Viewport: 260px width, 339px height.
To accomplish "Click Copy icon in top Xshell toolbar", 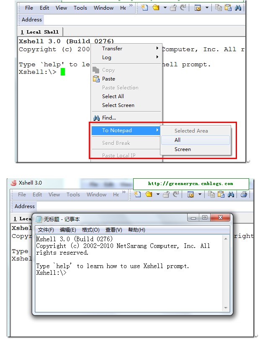I will click(219, 8).
